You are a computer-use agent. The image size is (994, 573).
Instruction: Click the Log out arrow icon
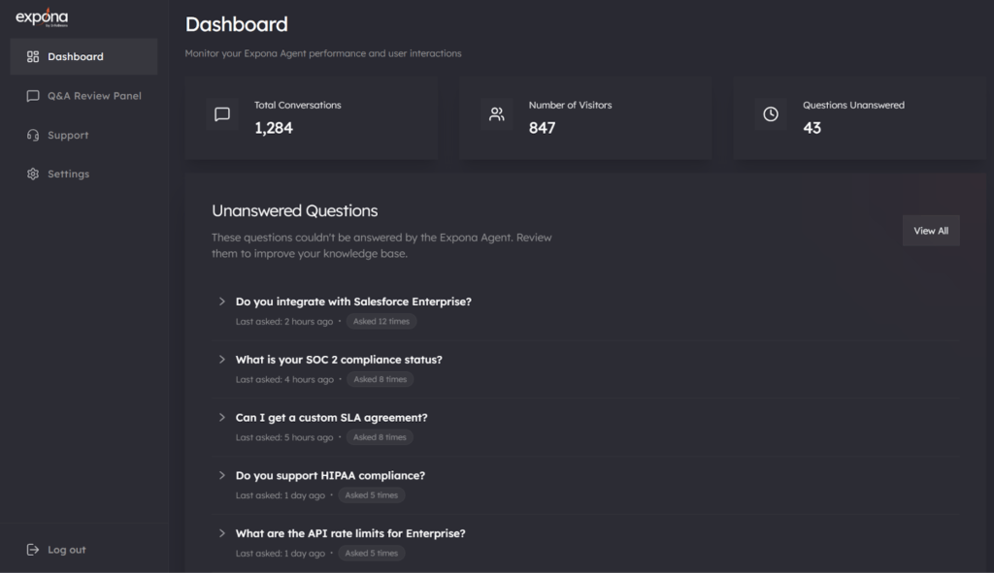tap(33, 550)
